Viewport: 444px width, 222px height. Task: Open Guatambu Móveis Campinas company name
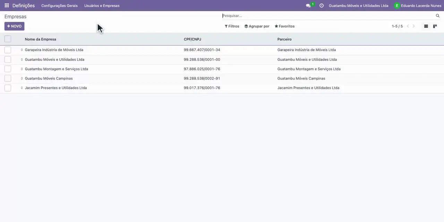(49, 78)
